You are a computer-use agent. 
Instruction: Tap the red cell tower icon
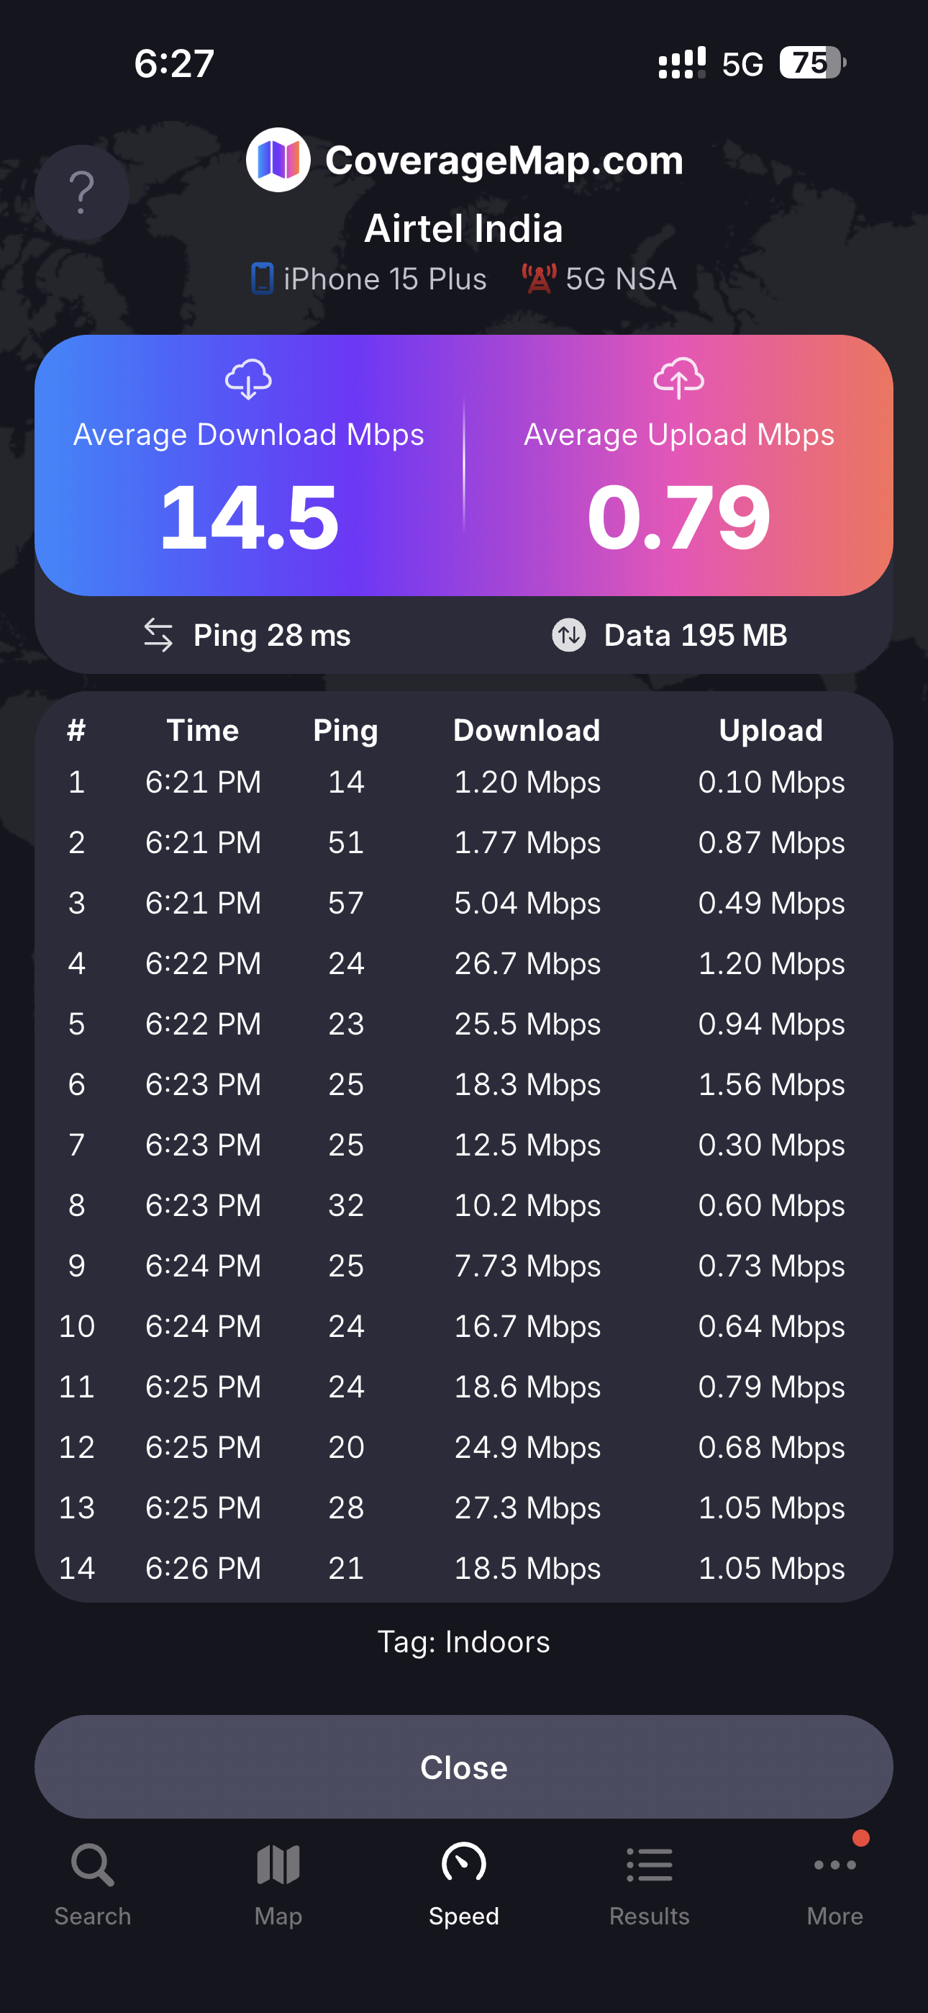tap(539, 279)
